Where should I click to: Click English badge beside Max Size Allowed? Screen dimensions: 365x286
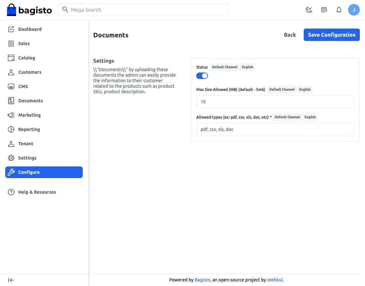coord(305,90)
